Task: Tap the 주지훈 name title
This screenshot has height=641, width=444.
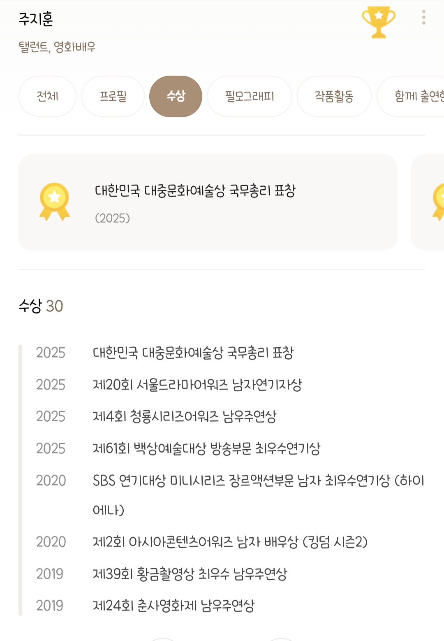Action: click(x=36, y=19)
